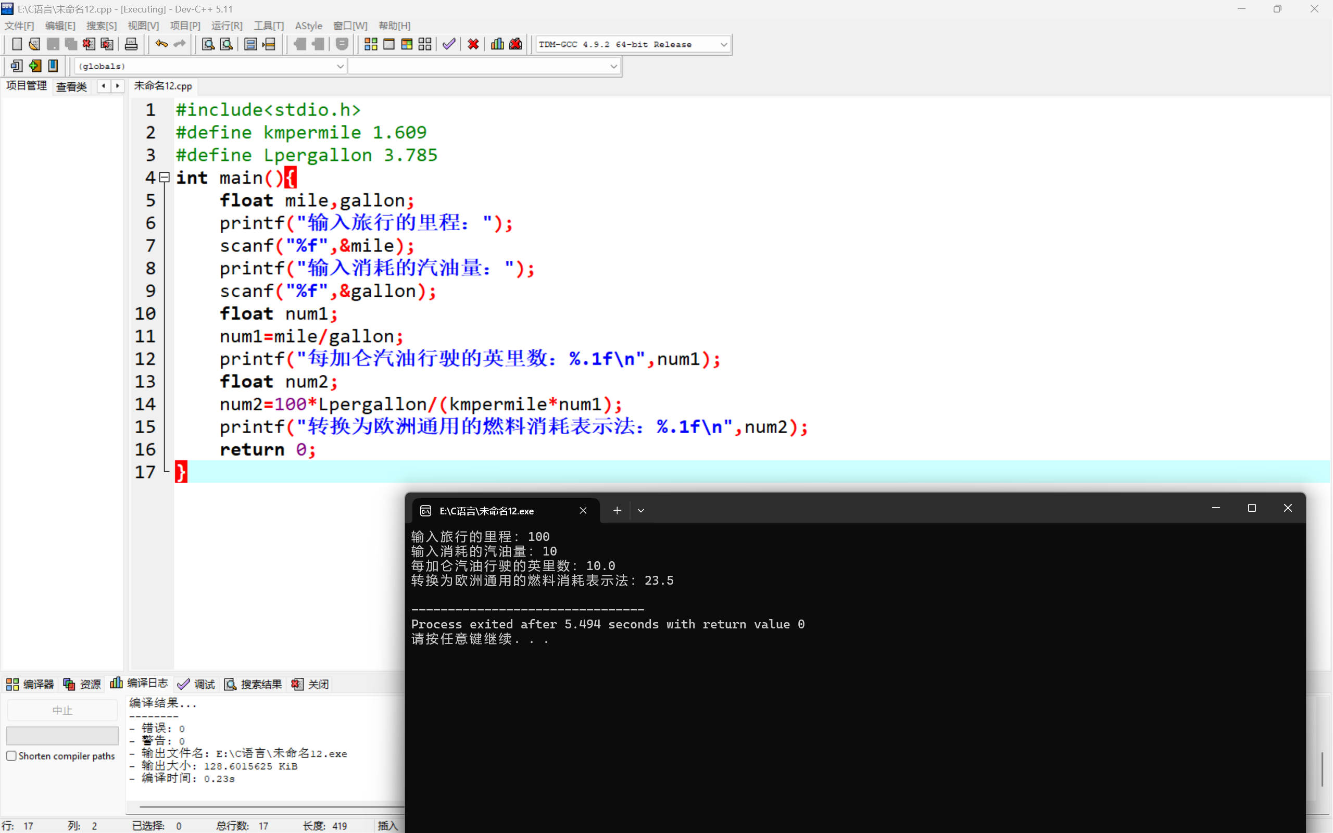Click the Debug checkmark icon
The width and height of the screenshot is (1333, 833).
point(449,44)
